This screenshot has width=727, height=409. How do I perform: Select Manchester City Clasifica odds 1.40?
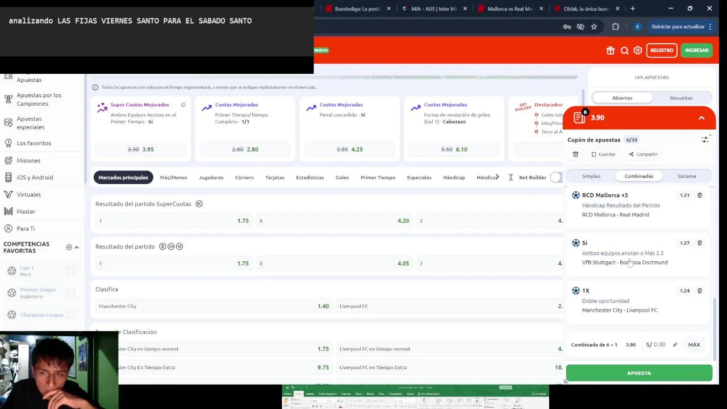click(214, 306)
